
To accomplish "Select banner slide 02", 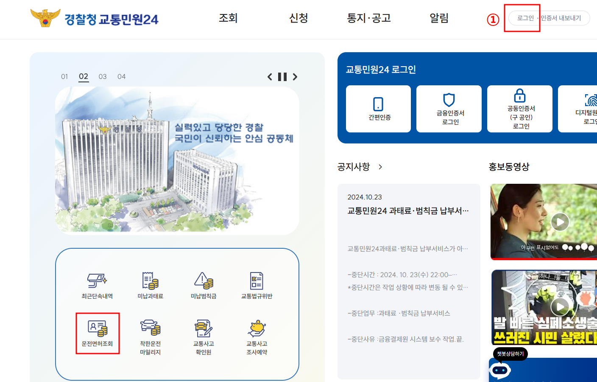I will click(x=84, y=77).
